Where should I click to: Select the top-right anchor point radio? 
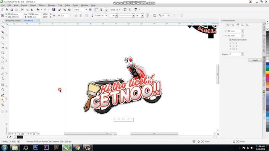[236, 43]
